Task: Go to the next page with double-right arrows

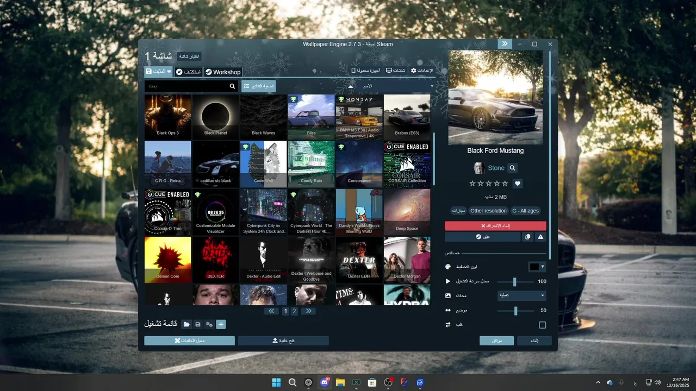Action: click(309, 311)
